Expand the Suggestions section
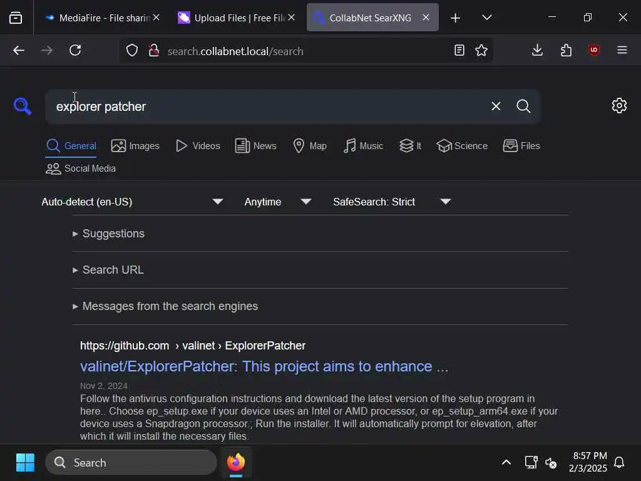The image size is (641, 481). coord(109,234)
